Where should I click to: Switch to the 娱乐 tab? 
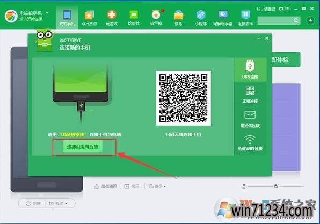[x=178, y=18]
